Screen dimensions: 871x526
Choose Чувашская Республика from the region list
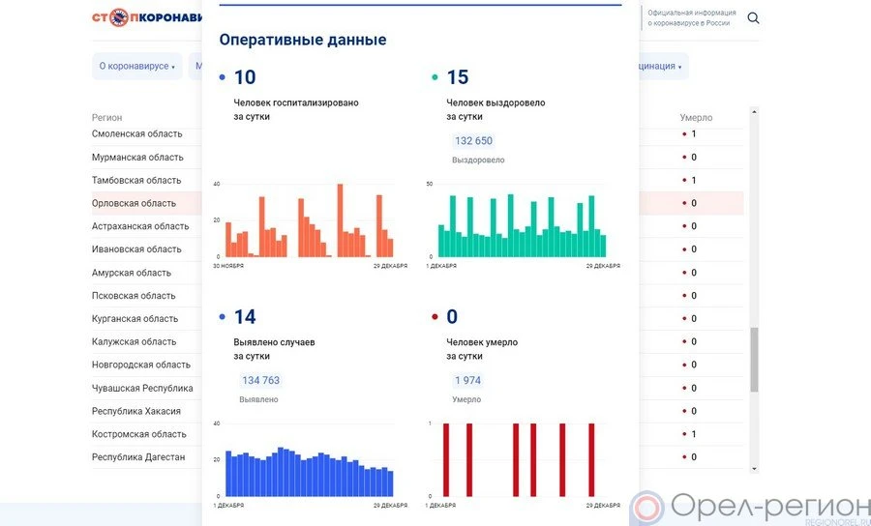coord(142,389)
